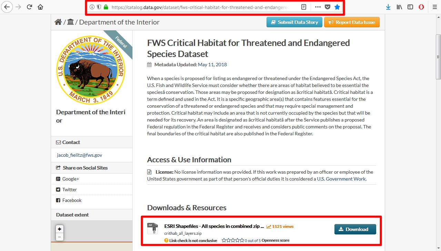View secure connection padlock details
The width and height of the screenshot is (441, 251).
tap(106, 7)
